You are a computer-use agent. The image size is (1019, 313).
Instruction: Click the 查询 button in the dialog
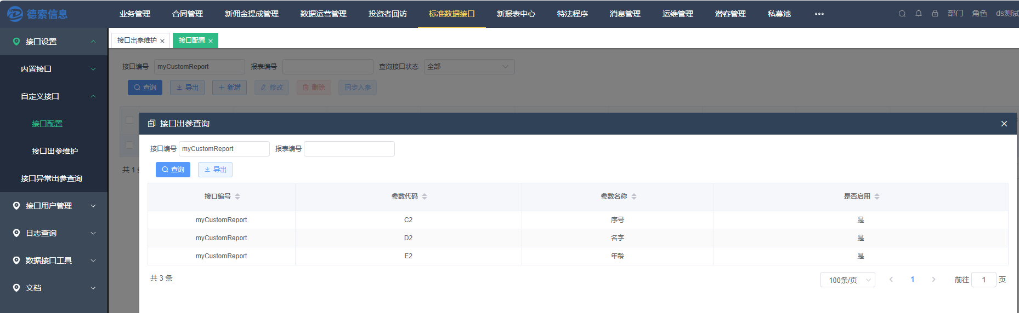173,170
